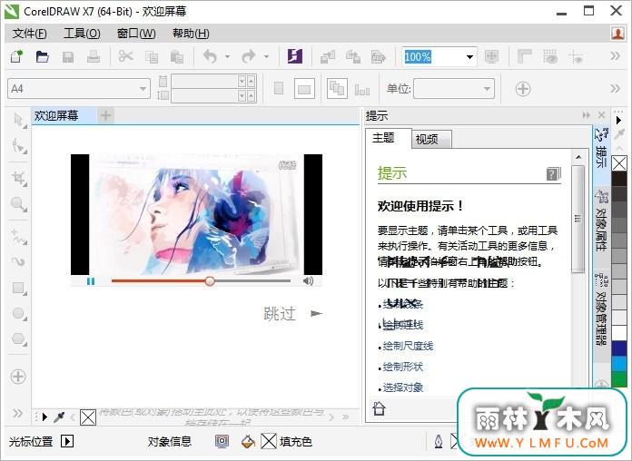
Task: Click the portrait orientation button
Action: (x=279, y=88)
